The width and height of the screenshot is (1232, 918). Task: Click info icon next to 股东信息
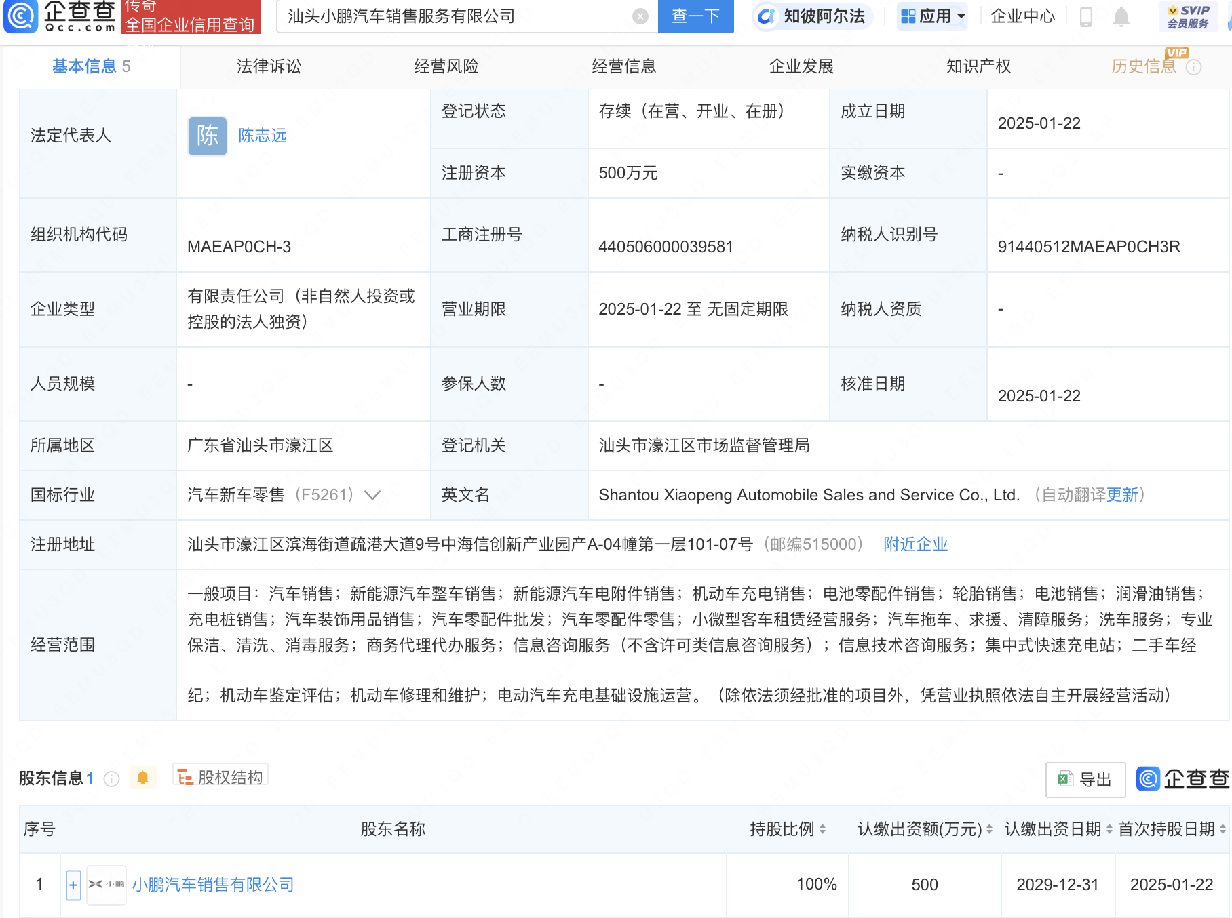[x=111, y=778]
